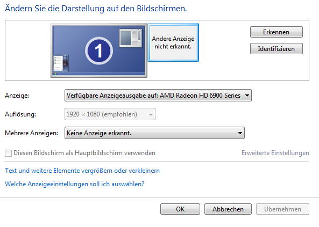Select monitor 1 display thumbnail
The image size is (319, 227).
click(98, 50)
